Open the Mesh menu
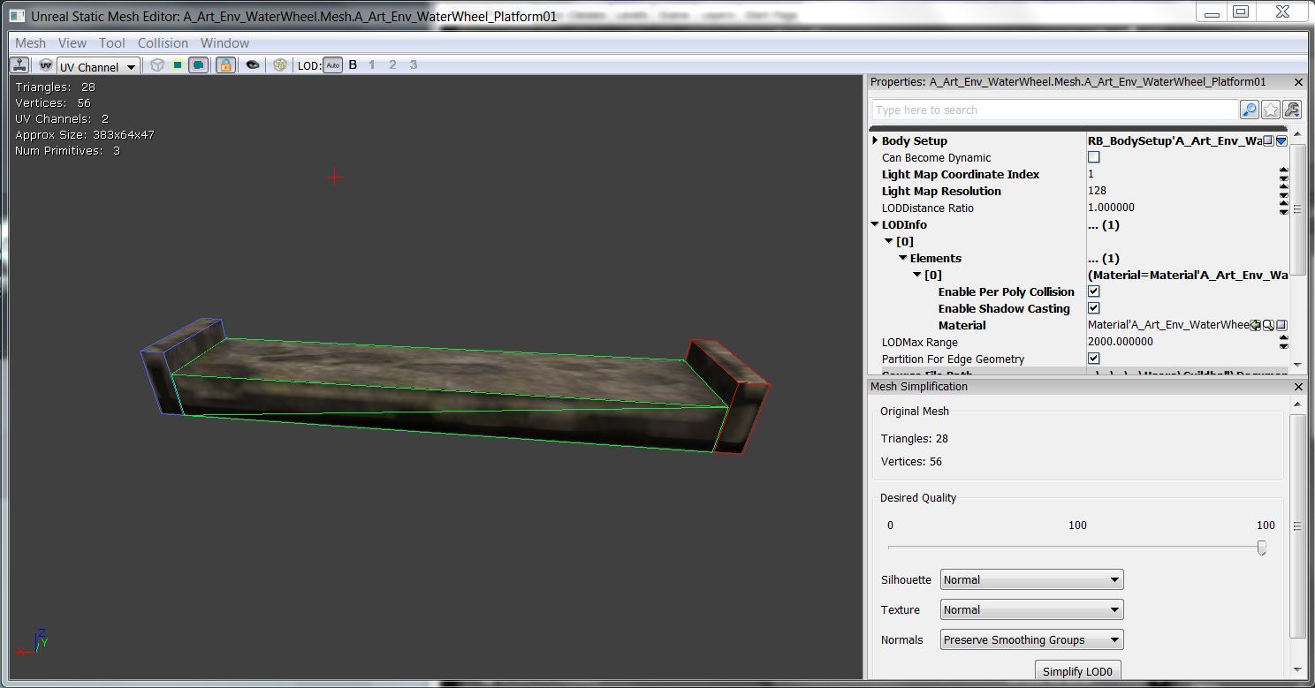1315x688 pixels. click(30, 42)
